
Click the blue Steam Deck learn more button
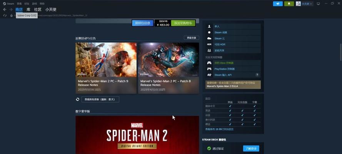pos(251,149)
